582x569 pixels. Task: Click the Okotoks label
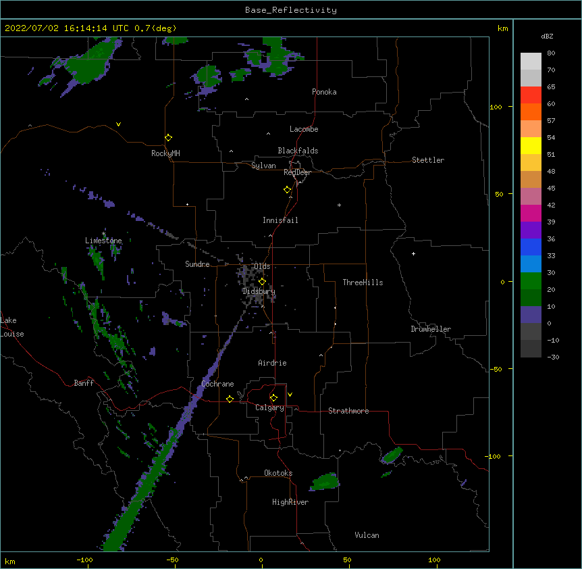(278, 473)
